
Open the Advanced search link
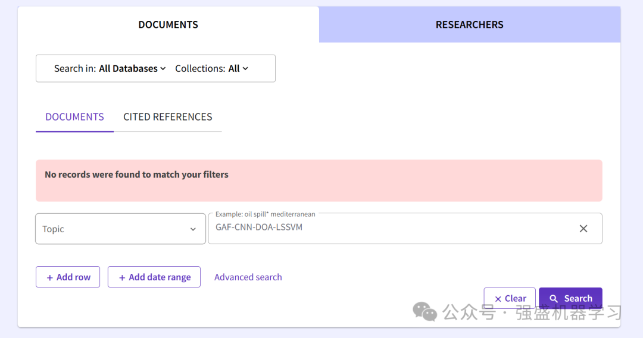[x=248, y=277]
